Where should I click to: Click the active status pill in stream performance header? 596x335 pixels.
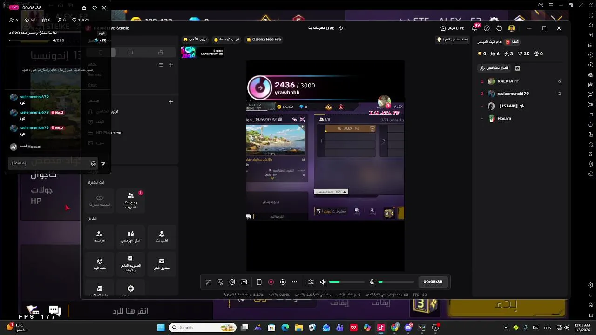coord(512,42)
